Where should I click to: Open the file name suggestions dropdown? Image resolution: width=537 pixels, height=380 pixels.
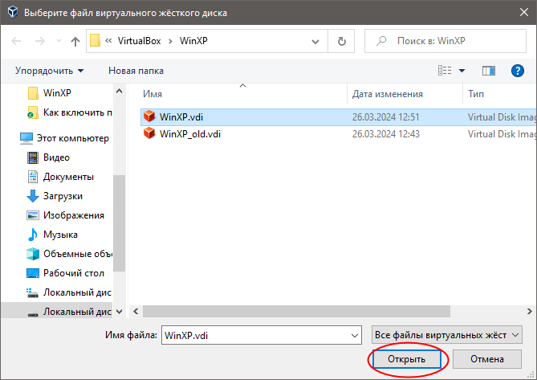(x=355, y=334)
